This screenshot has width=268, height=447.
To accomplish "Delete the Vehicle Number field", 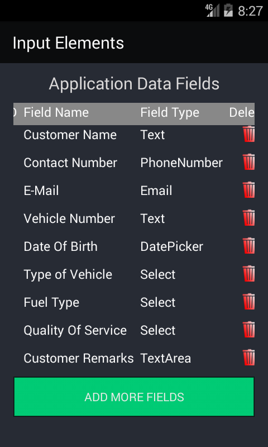I will click(248, 218).
